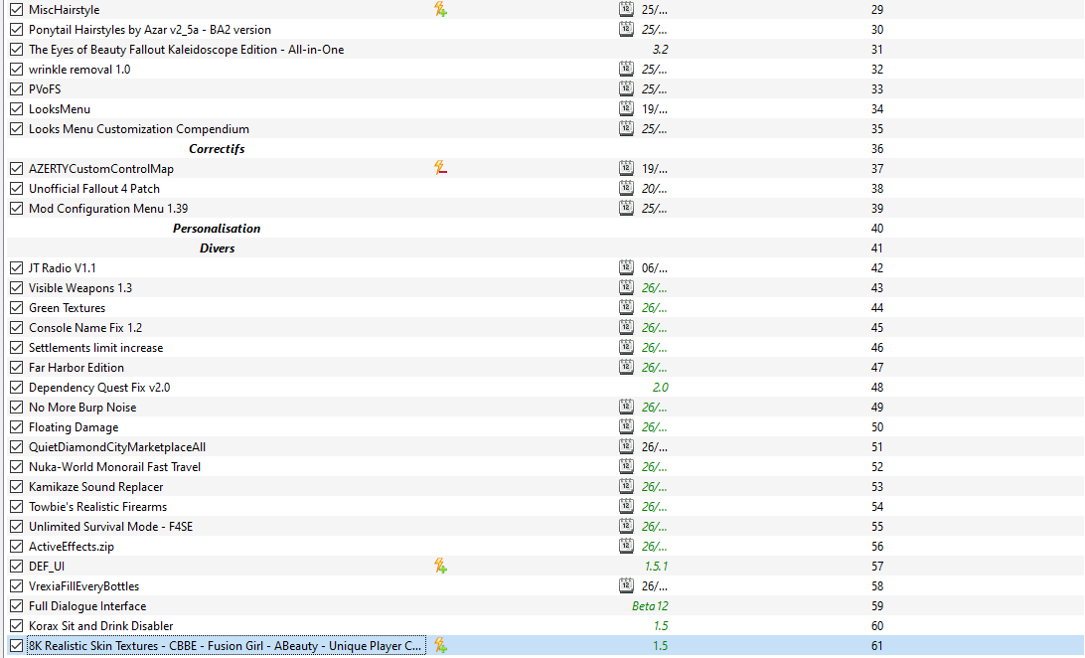This screenshot has height=658, width=1085.
Task: Uncheck the DEF_UI mod checkbox
Action: (17, 567)
